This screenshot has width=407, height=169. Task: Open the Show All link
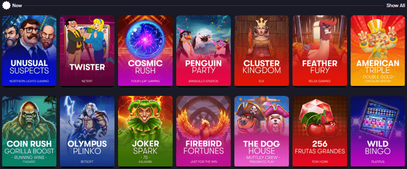[x=395, y=6]
